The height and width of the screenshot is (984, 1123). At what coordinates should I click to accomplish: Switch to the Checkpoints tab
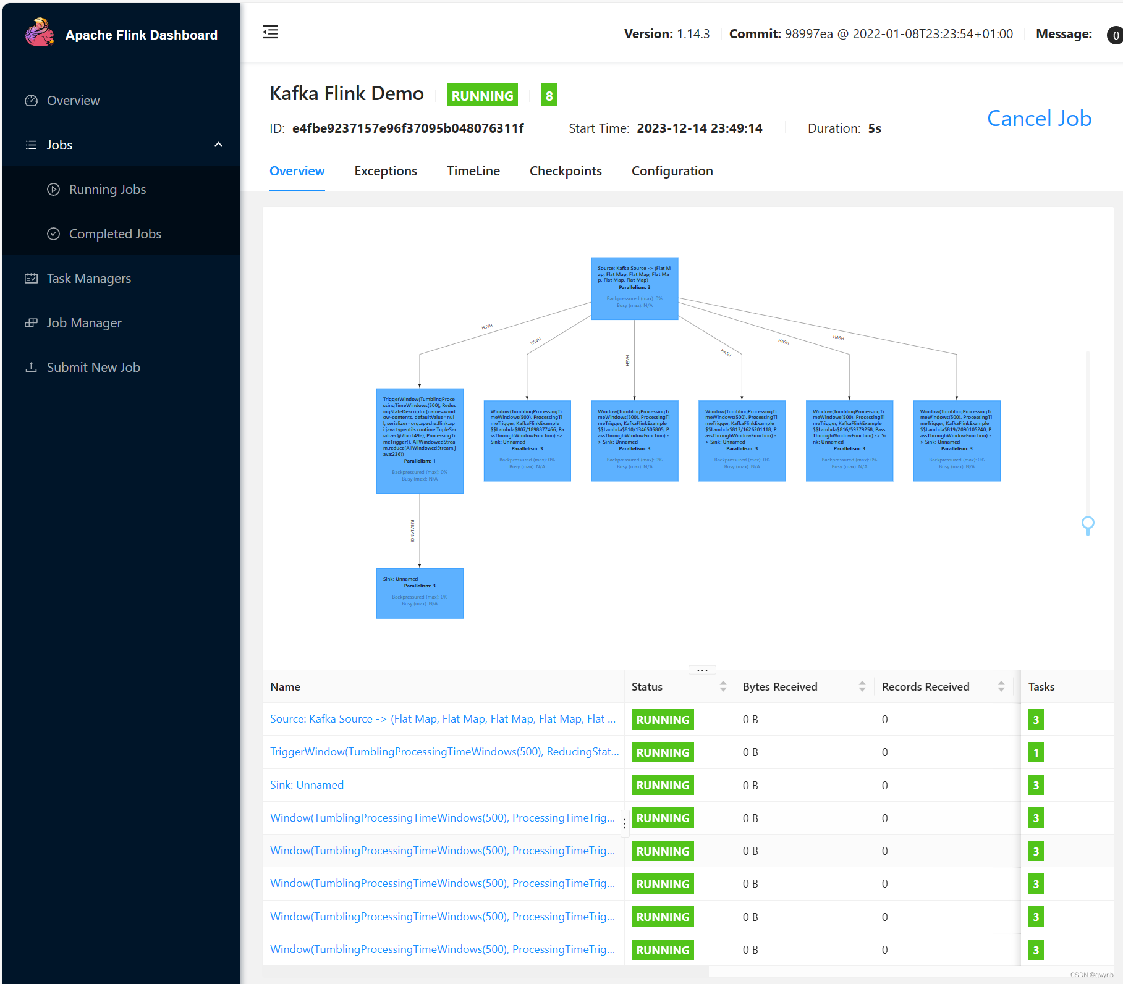566,171
